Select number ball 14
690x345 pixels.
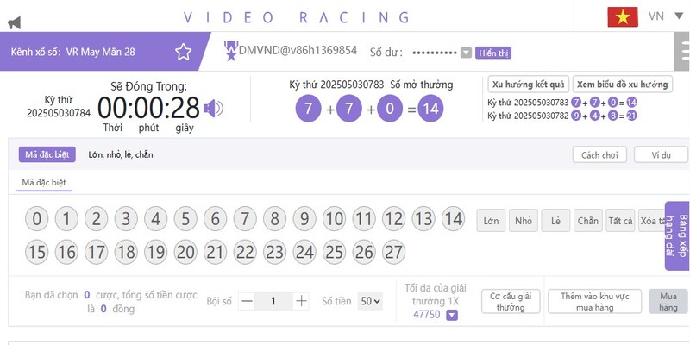tap(452, 220)
